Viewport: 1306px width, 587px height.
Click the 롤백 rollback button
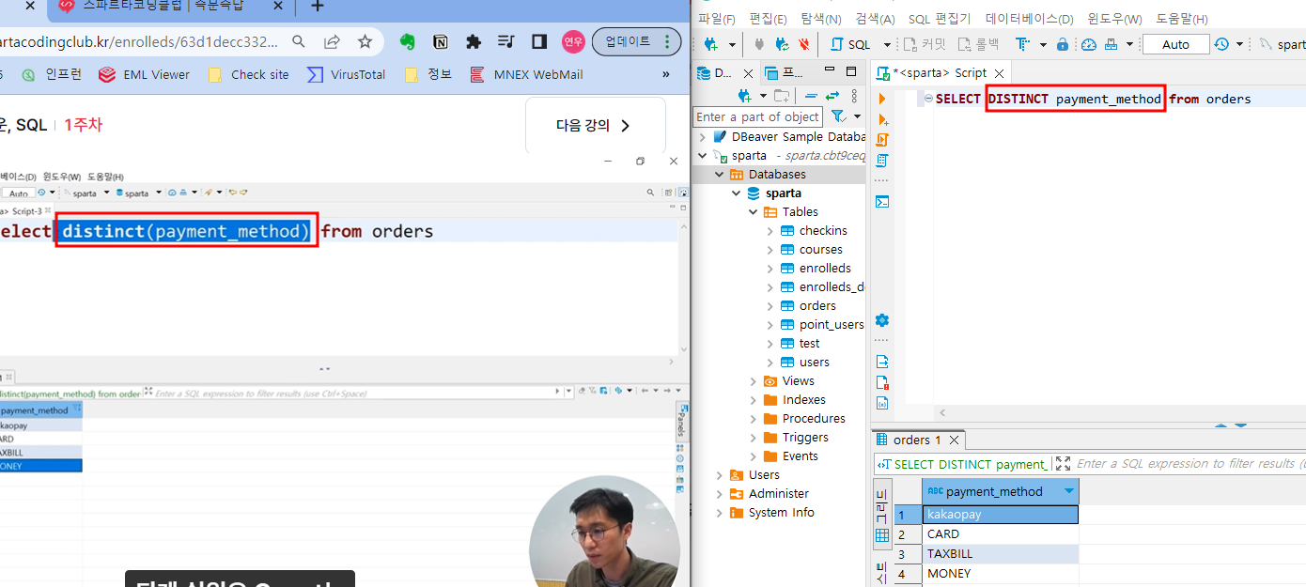click(978, 44)
